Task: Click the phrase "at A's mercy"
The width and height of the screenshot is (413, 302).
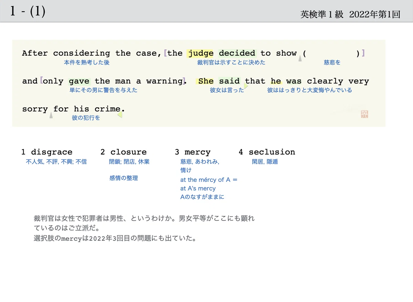Action: point(198,188)
